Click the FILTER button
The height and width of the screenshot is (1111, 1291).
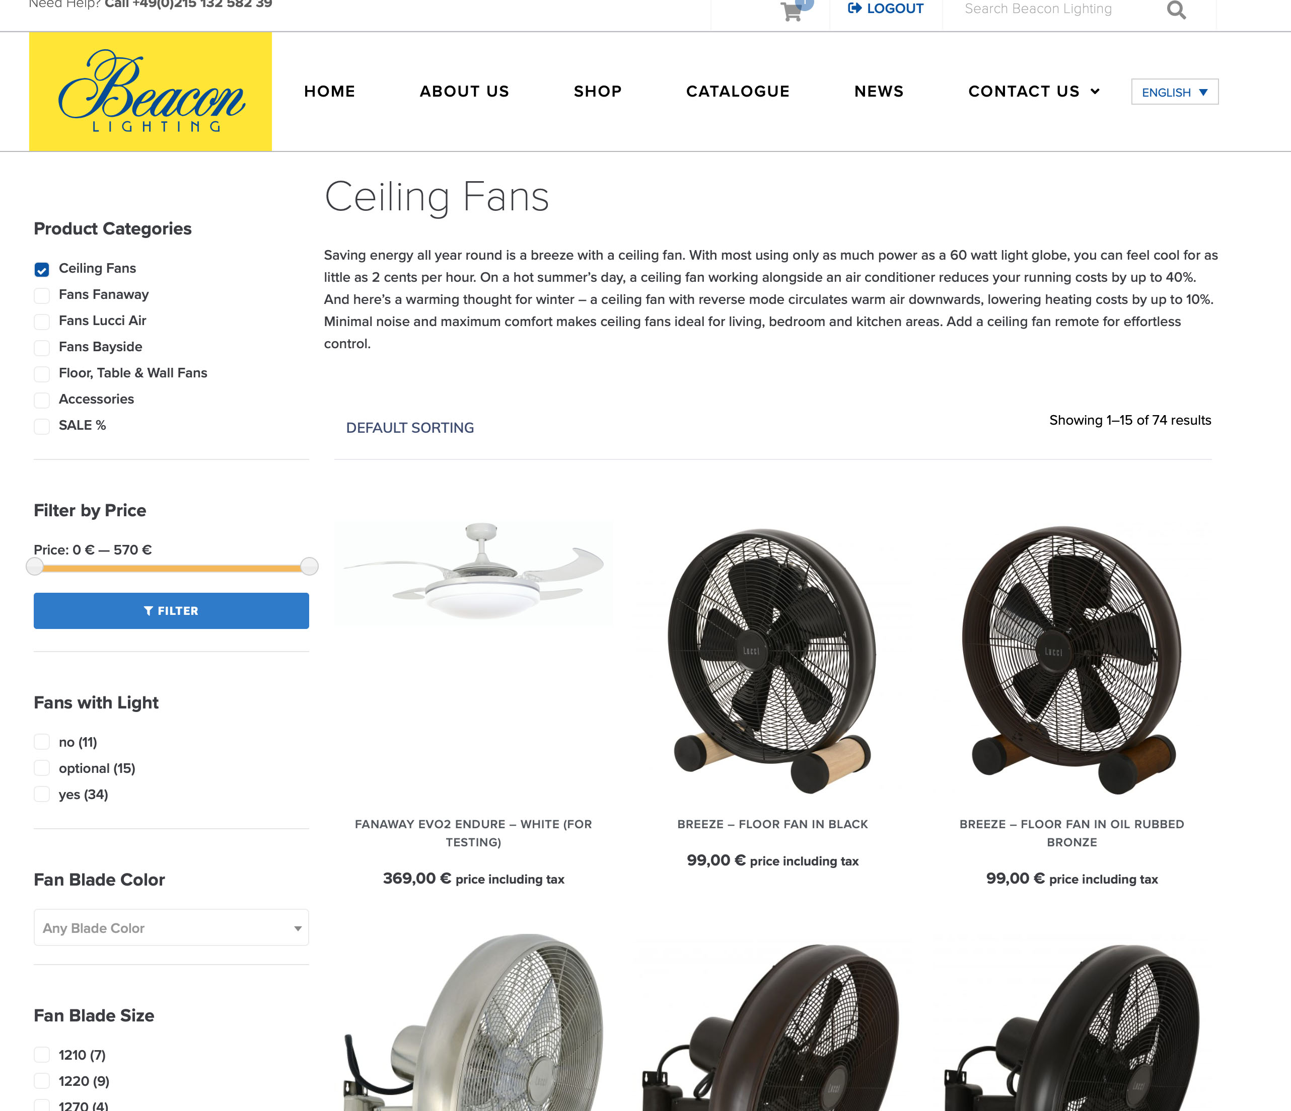pos(171,611)
